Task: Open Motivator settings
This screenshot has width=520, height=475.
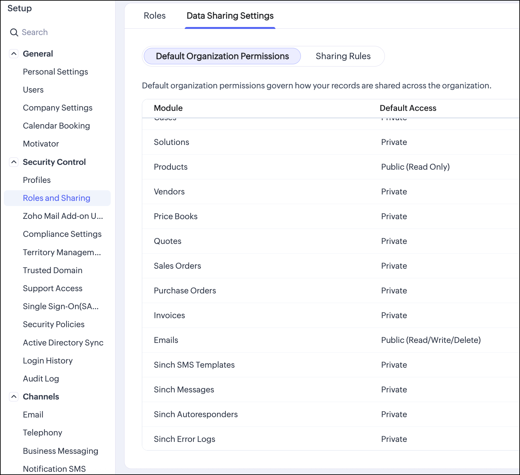Action: tap(41, 144)
